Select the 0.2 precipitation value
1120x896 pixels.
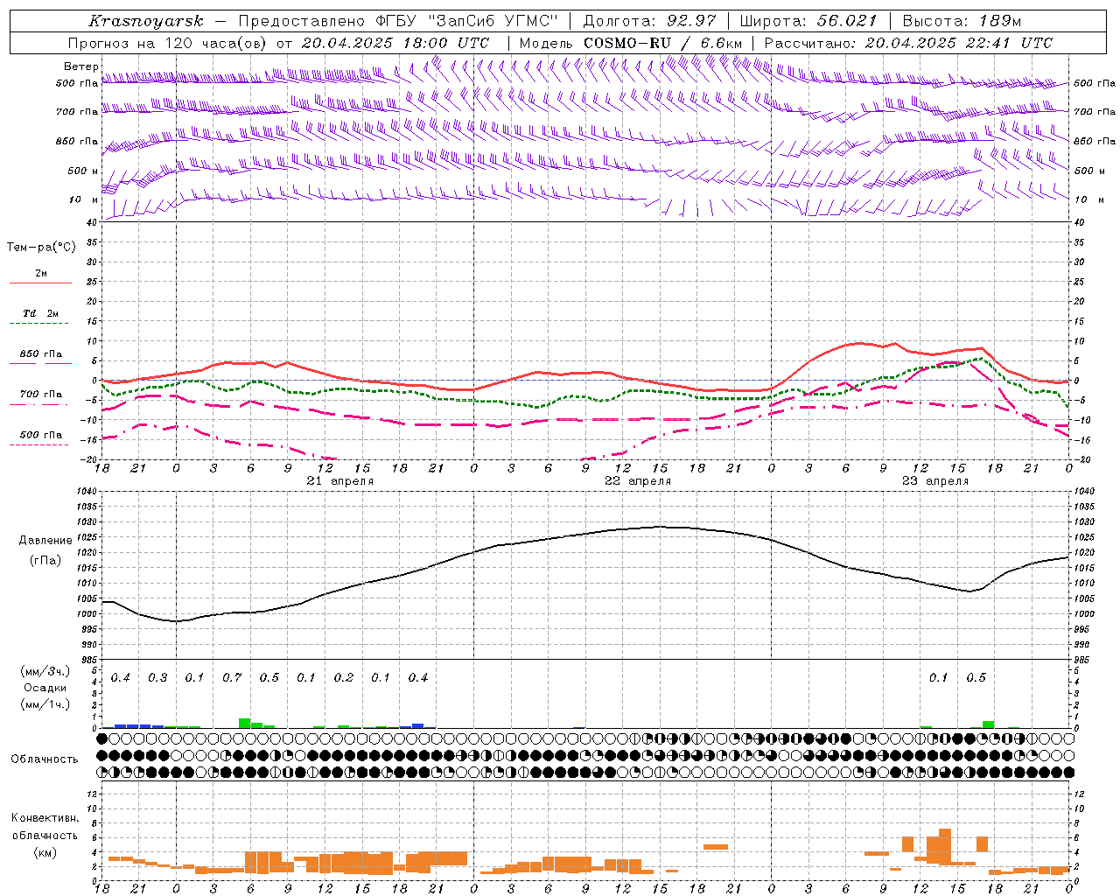[344, 677]
